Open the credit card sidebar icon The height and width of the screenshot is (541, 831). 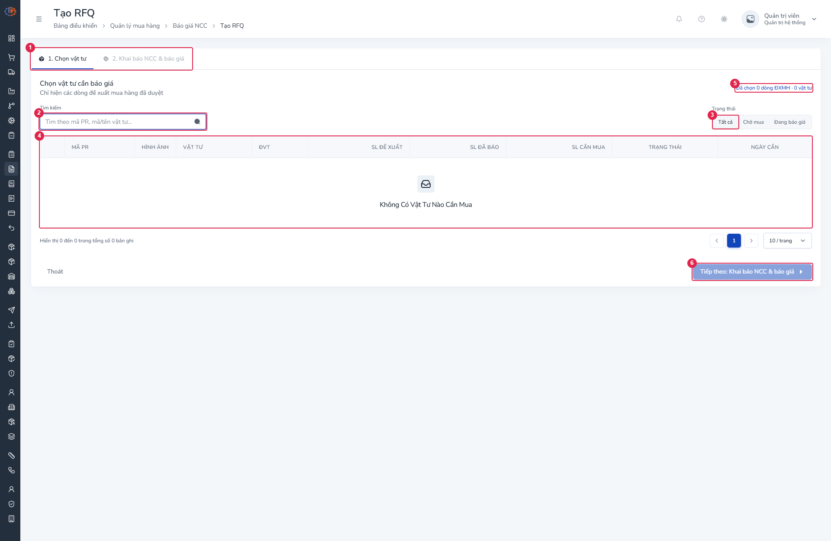(x=12, y=213)
